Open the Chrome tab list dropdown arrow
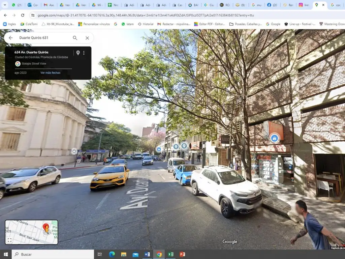Image resolution: width=345 pixels, height=259 pixels. click(x=5, y=5)
